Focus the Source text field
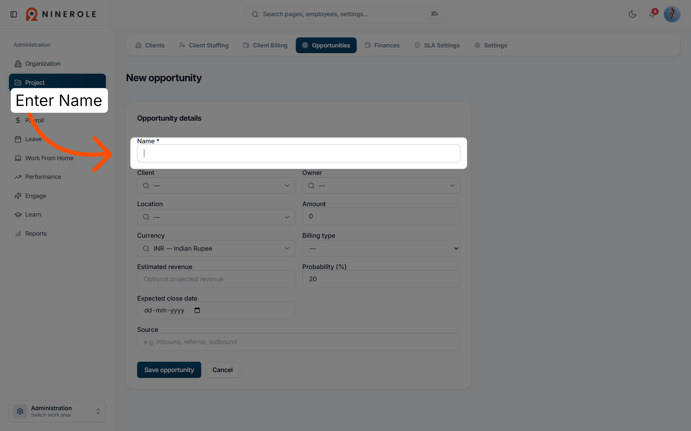Image resolution: width=691 pixels, height=431 pixels. (299, 342)
